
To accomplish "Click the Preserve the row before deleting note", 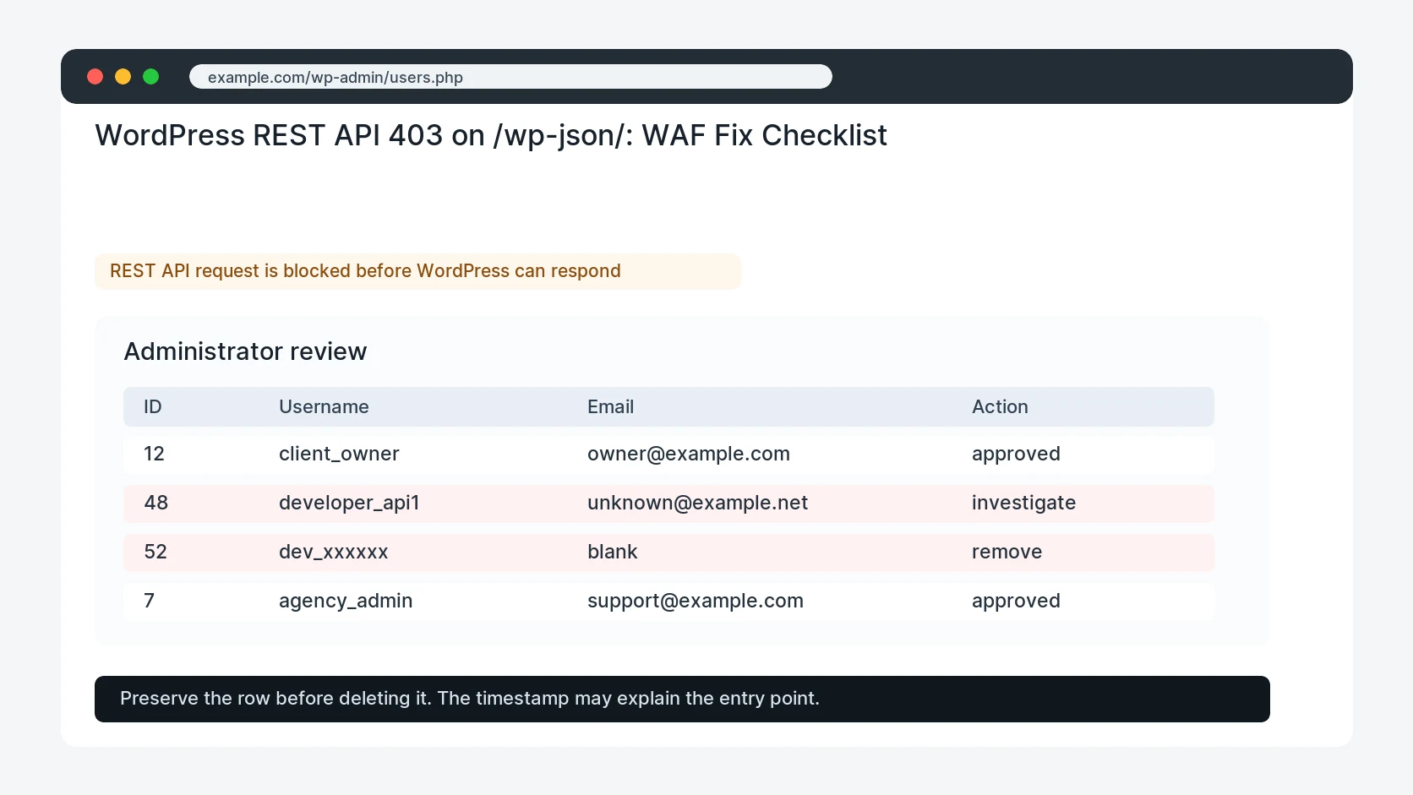I will click(682, 699).
